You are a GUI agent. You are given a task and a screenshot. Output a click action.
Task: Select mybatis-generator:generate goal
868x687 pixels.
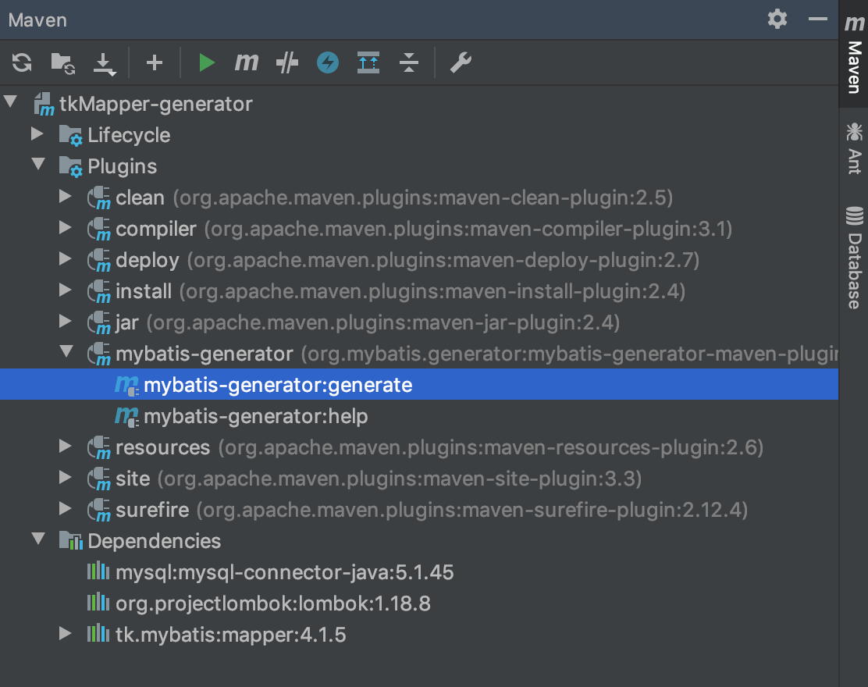(x=419, y=385)
